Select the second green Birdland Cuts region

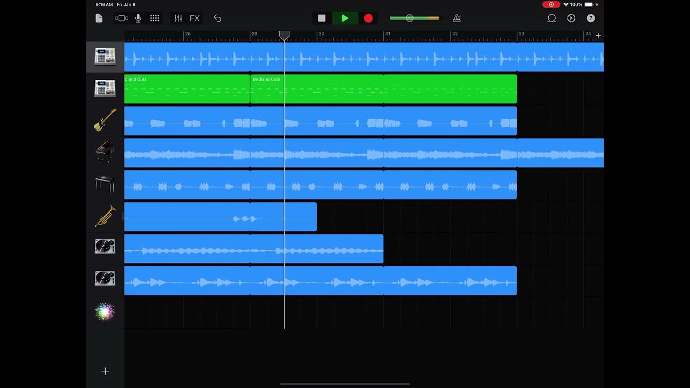tap(383, 89)
